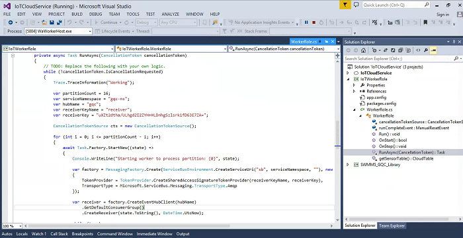Image resolution: width=463 pixels, height=238 pixels.
Task: Toggle pin on the WorkerRole.cs tab
Action: (x=327, y=42)
